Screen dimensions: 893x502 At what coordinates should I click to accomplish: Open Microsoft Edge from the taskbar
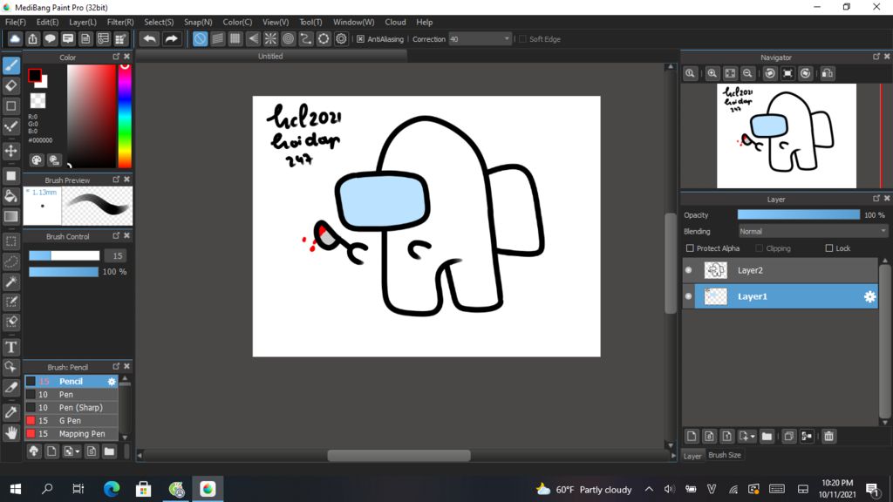pos(112,489)
